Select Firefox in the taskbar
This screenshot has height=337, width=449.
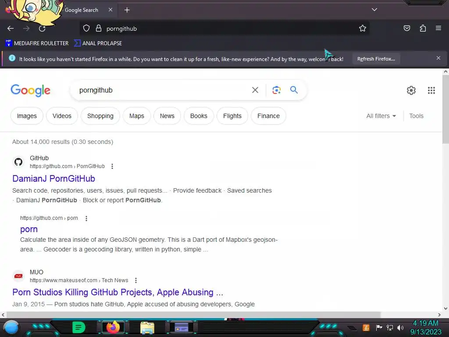113,327
